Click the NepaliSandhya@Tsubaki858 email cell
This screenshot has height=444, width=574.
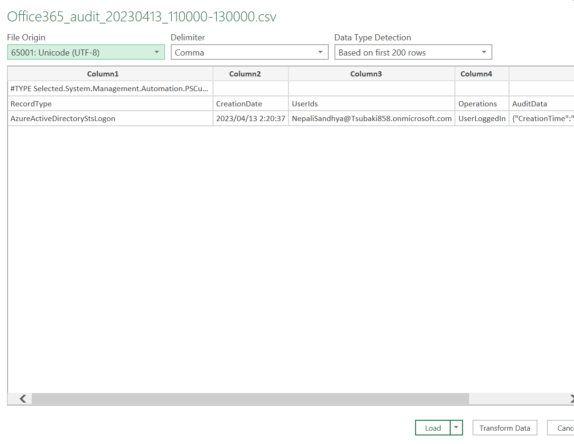[371, 118]
